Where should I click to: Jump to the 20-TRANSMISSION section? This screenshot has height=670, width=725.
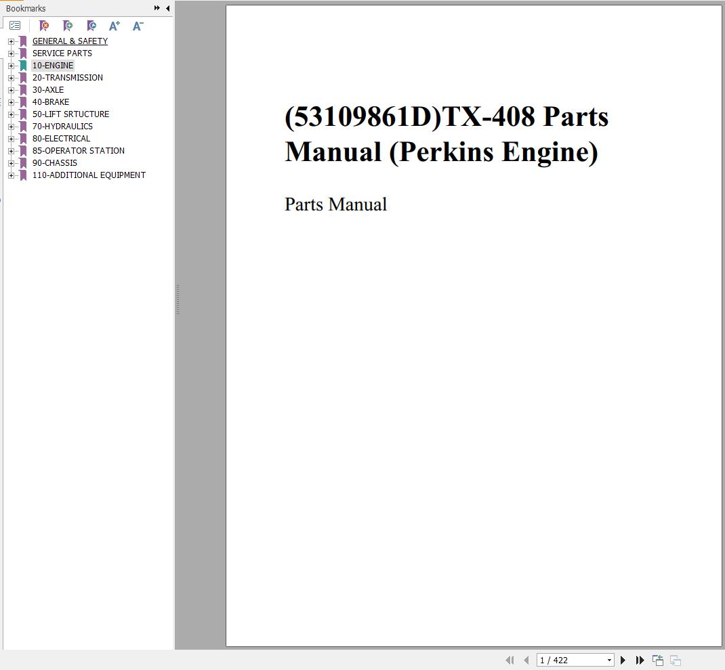68,78
